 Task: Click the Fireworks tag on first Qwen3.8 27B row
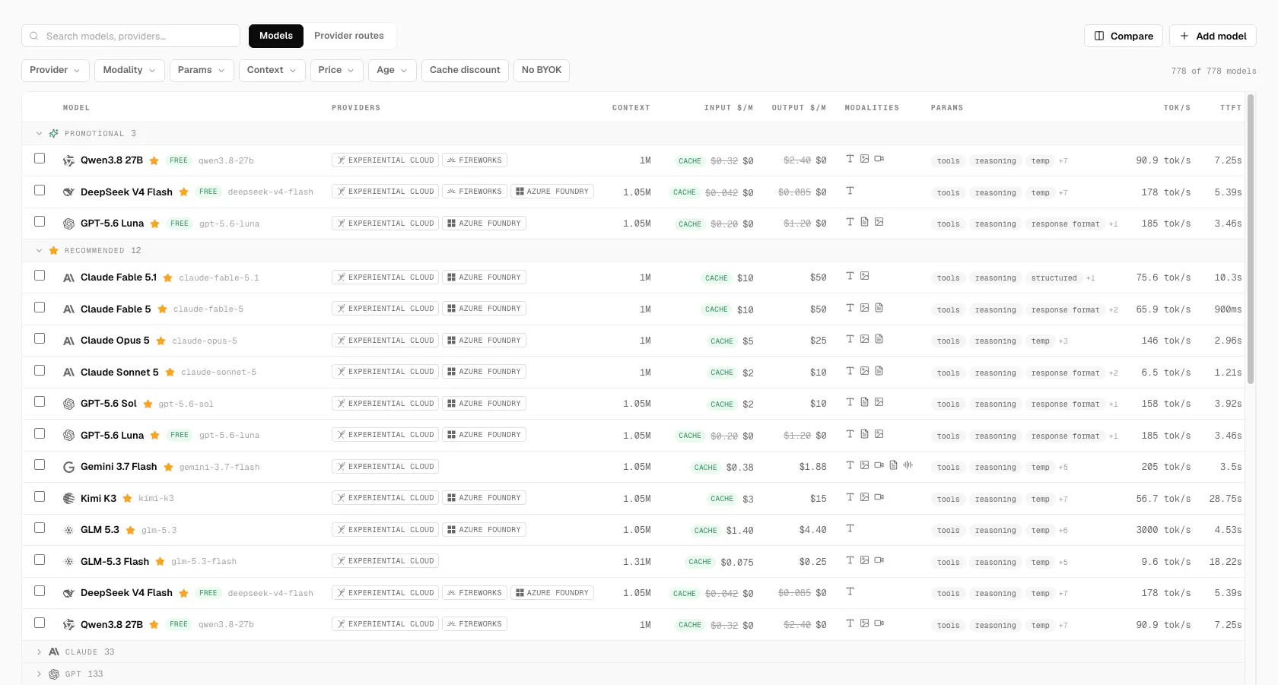click(x=475, y=160)
